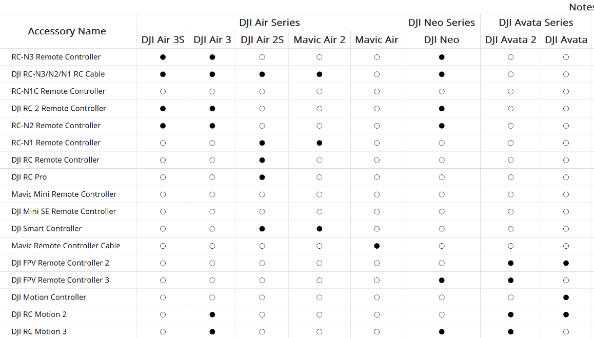Click filled dot for RC-N3 under DJI Air 3S
Screen dimensions: 594x338
163,57
